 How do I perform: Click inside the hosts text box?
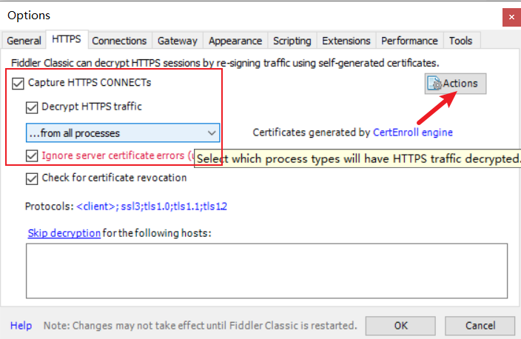coord(266,272)
